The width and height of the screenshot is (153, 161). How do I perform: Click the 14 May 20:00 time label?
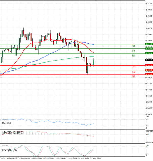(x=48, y=158)
